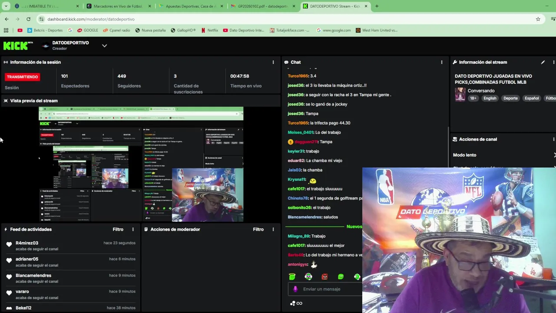Image resolution: width=556 pixels, height=313 pixels.
Task: Click the heart icon next to adrianer05
Action: pyautogui.click(x=9, y=260)
